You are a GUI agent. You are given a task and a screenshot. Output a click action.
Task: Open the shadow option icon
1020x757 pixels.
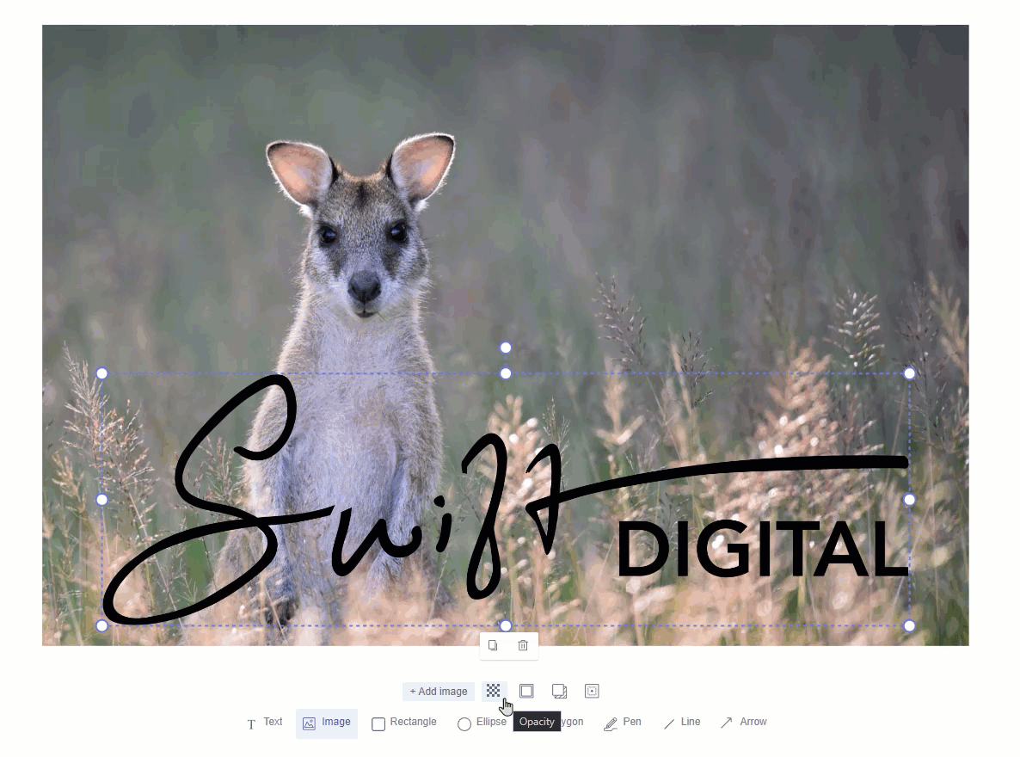[559, 691]
